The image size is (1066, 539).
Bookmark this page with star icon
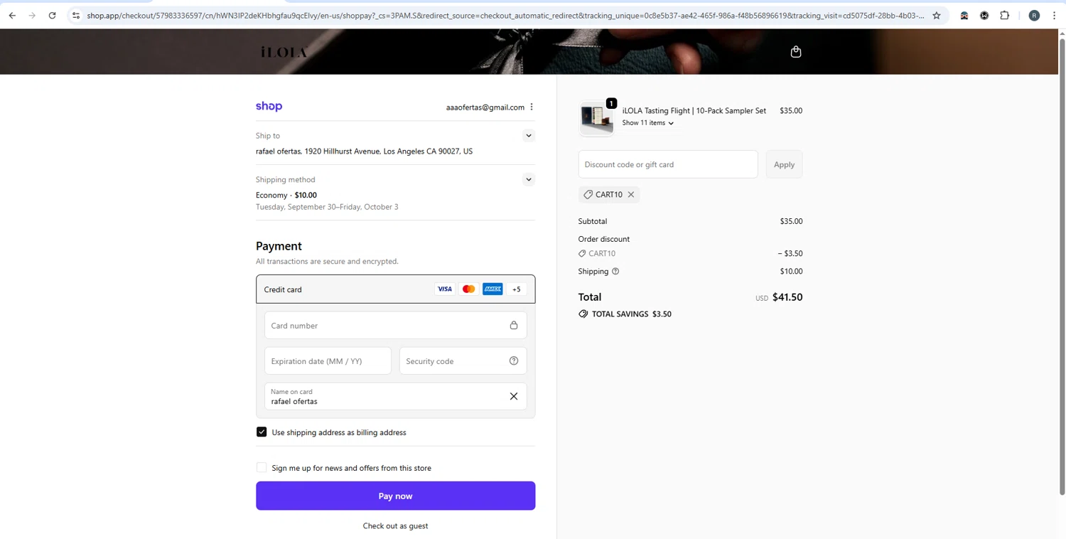click(937, 15)
